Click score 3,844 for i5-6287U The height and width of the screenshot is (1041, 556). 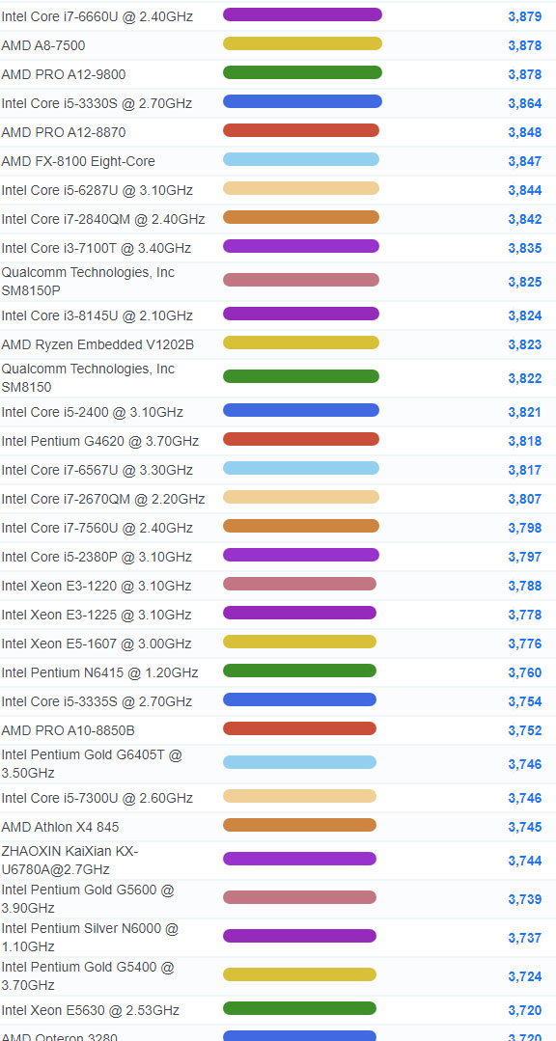[x=525, y=190]
